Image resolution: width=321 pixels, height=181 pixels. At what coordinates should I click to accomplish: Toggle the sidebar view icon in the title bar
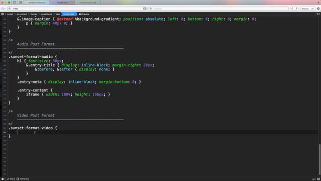(x=15, y=3)
